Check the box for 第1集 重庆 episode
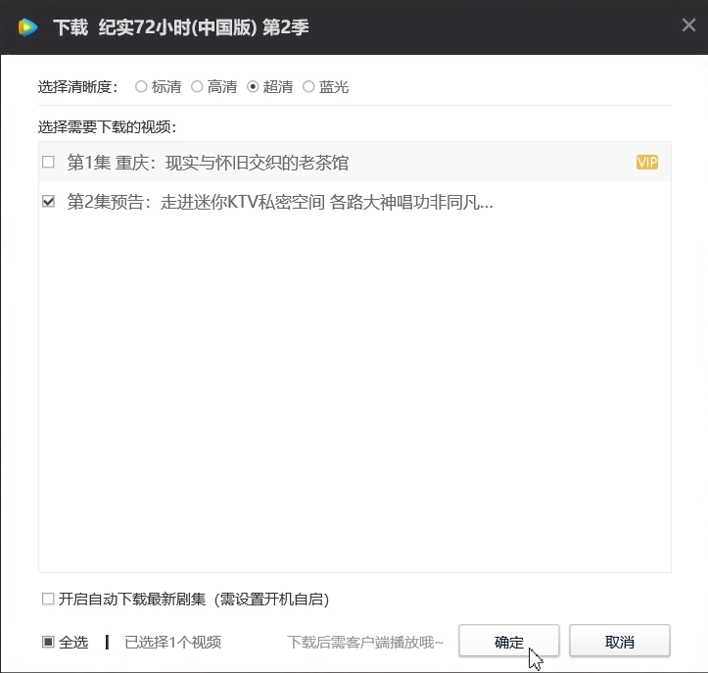This screenshot has width=708, height=673. 48,163
